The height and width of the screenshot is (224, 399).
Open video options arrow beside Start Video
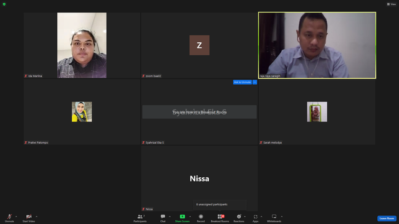36,217
